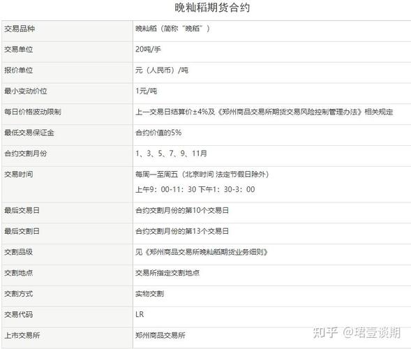Click the 20吨/手 value
Image resolution: width=411 pixels, height=349 pixels.
pos(148,50)
